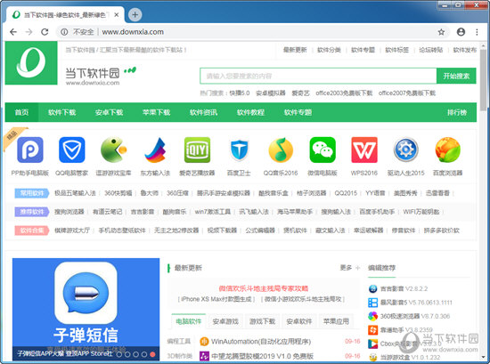Screen dimensions: 490x364
Task: Click 中望龙腾塑胶模2019 purple icon
Action: [204, 356]
